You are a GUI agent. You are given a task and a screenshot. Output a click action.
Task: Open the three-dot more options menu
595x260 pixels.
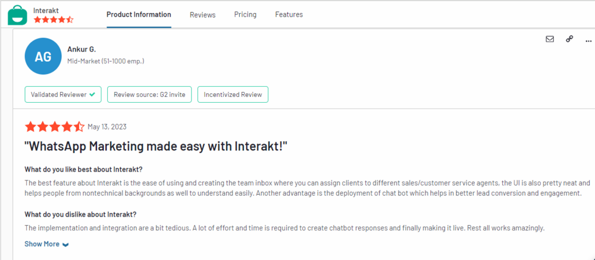588,40
